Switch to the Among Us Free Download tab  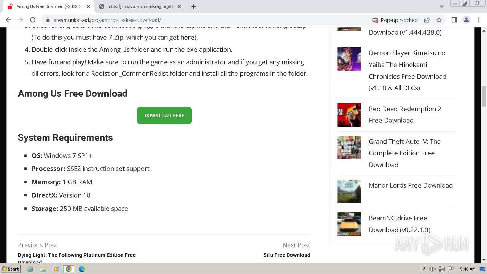(x=49, y=6)
